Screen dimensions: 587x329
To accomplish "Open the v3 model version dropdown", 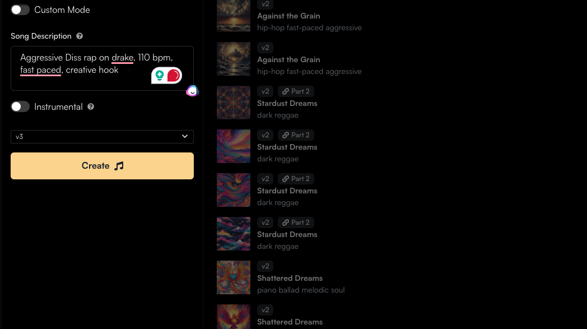I will point(102,137).
